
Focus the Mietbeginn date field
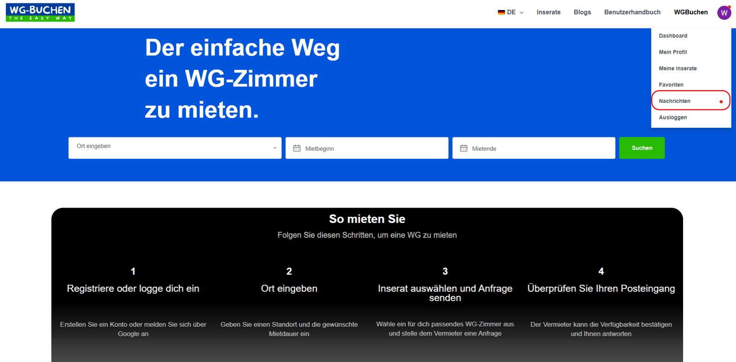point(367,148)
